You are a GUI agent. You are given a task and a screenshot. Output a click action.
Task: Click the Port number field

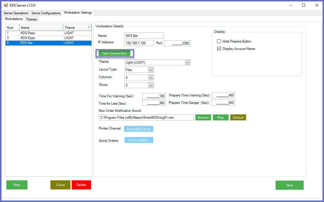click(177, 43)
